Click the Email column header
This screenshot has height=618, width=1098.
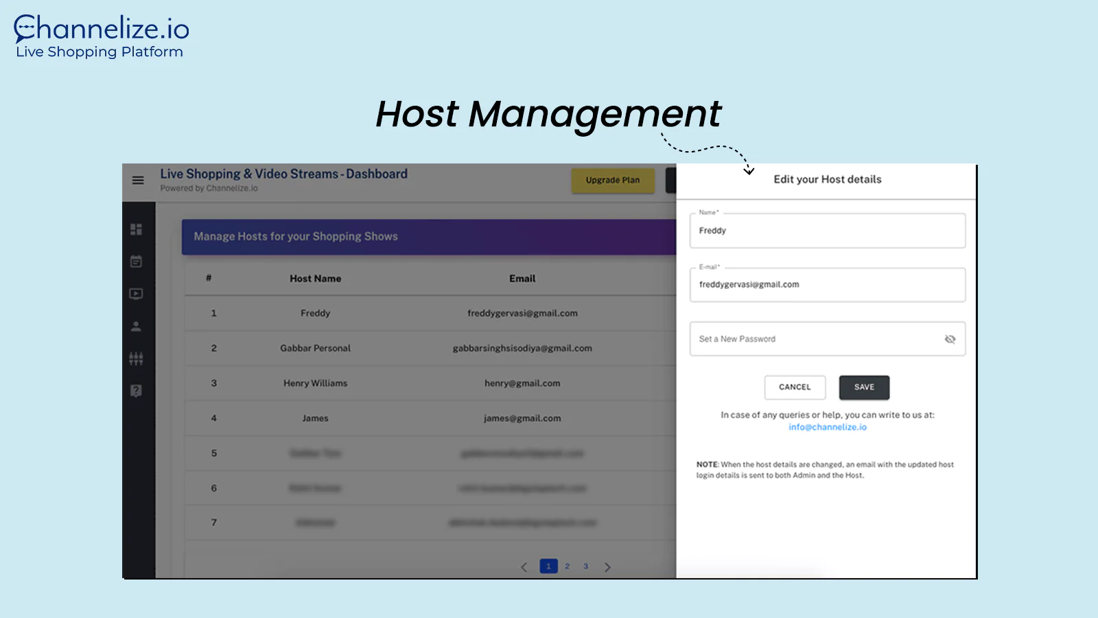pyautogui.click(x=522, y=279)
